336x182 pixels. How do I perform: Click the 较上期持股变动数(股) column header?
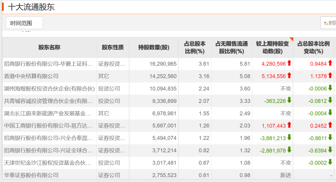point(272,48)
